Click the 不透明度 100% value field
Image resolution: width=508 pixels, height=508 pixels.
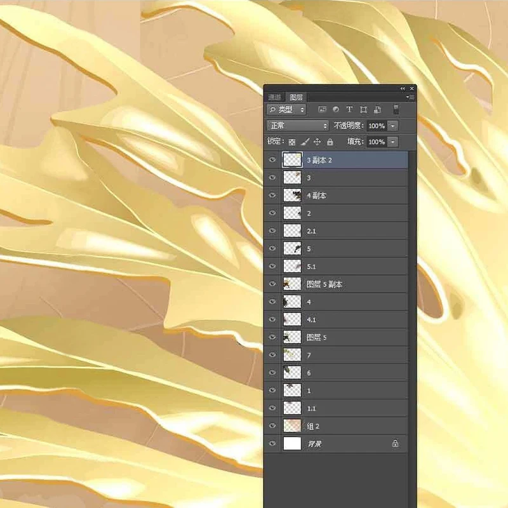coord(377,126)
